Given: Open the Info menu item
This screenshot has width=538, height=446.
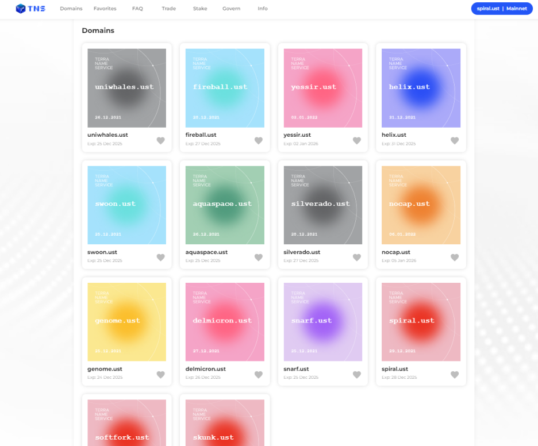Looking at the screenshot, I should tap(263, 9).
